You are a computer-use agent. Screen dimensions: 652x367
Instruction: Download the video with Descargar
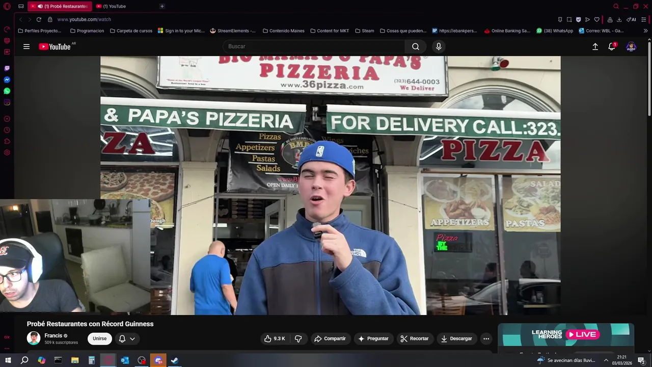457,338
